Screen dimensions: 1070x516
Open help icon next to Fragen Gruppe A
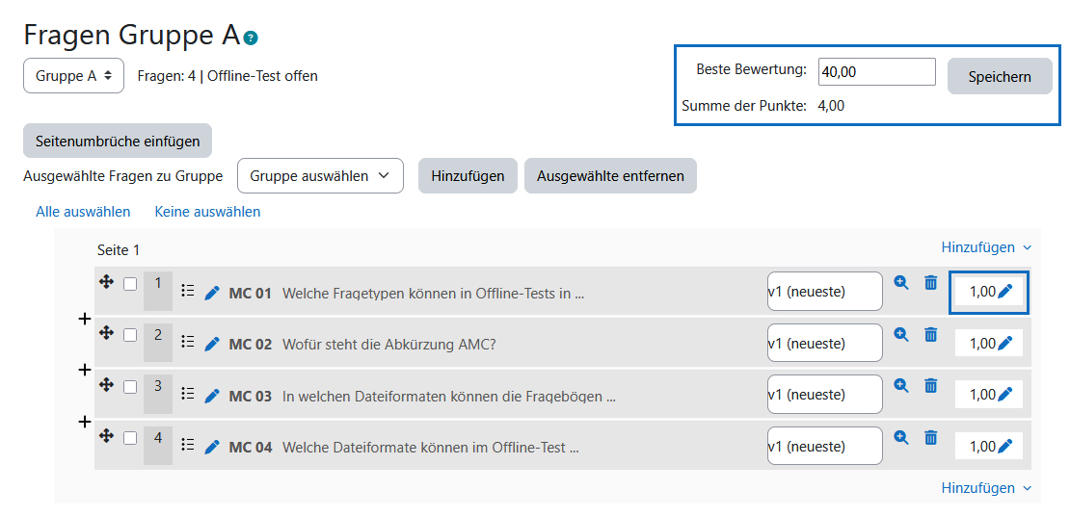(x=252, y=38)
